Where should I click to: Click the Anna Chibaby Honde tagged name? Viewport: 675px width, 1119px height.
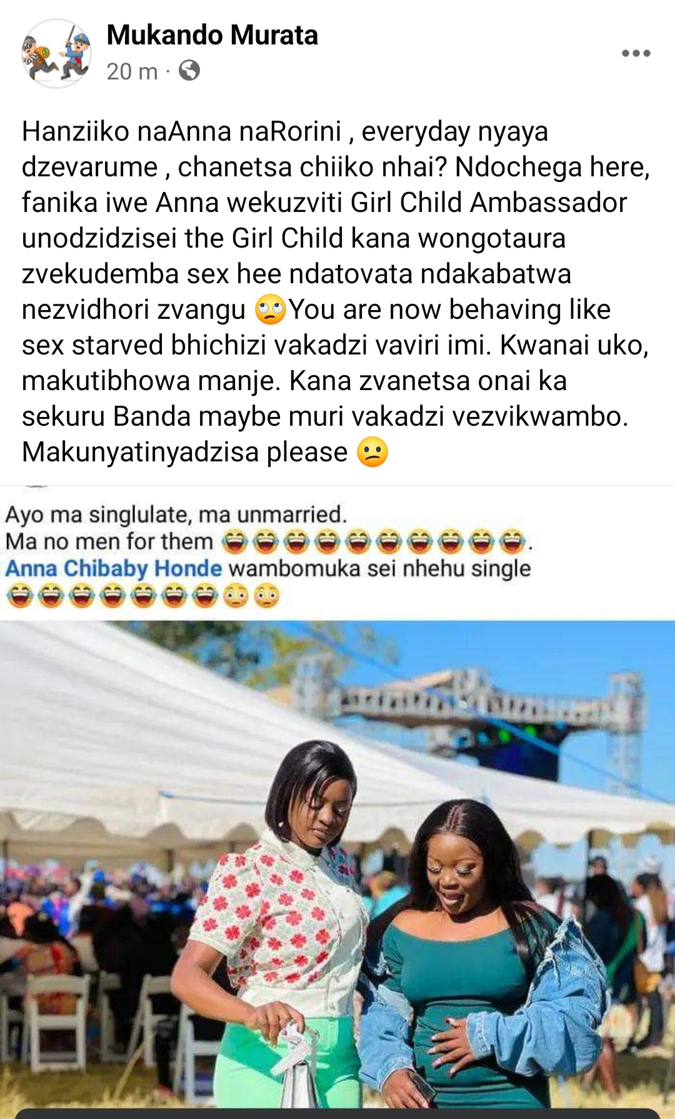pos(113,568)
